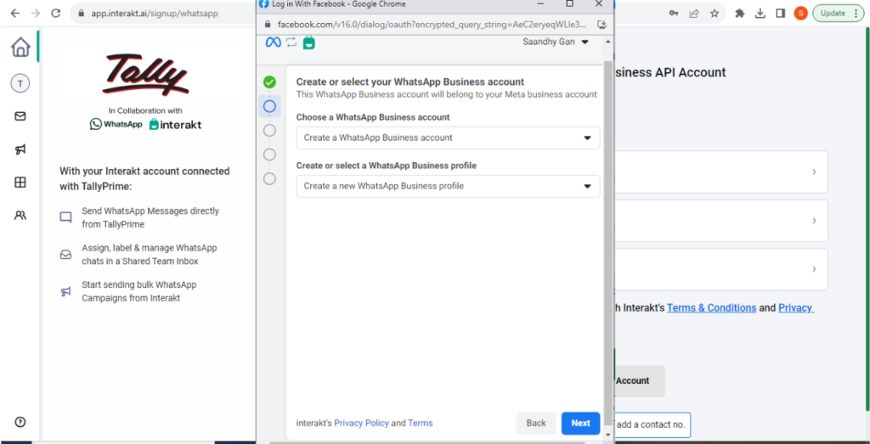Bookmark this page with the star icon

[x=715, y=14]
